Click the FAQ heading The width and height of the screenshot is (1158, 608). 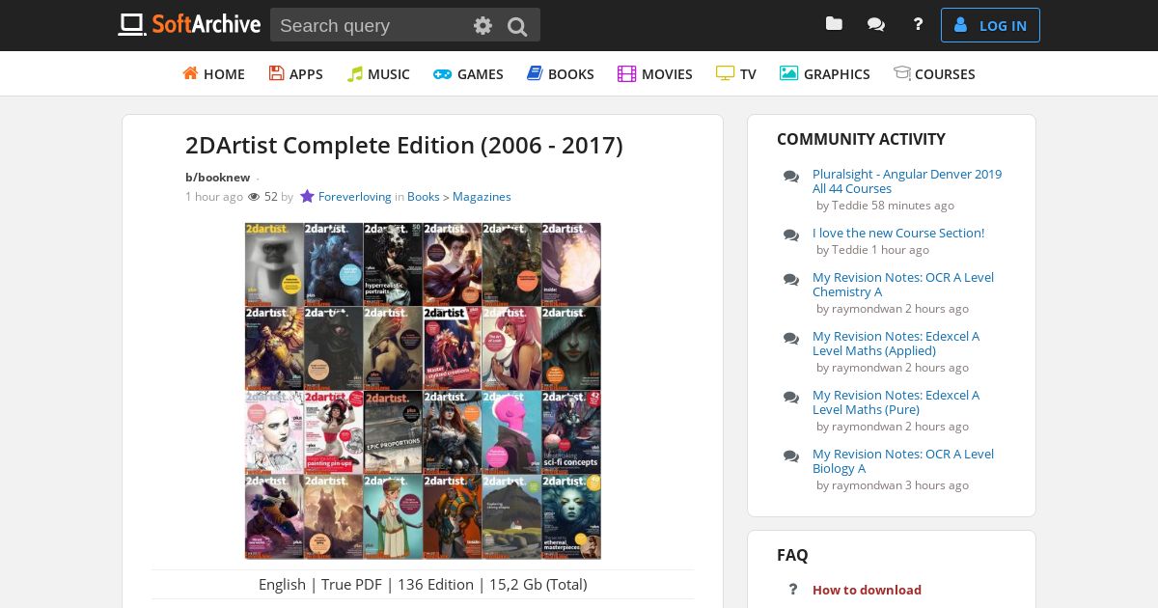click(792, 555)
